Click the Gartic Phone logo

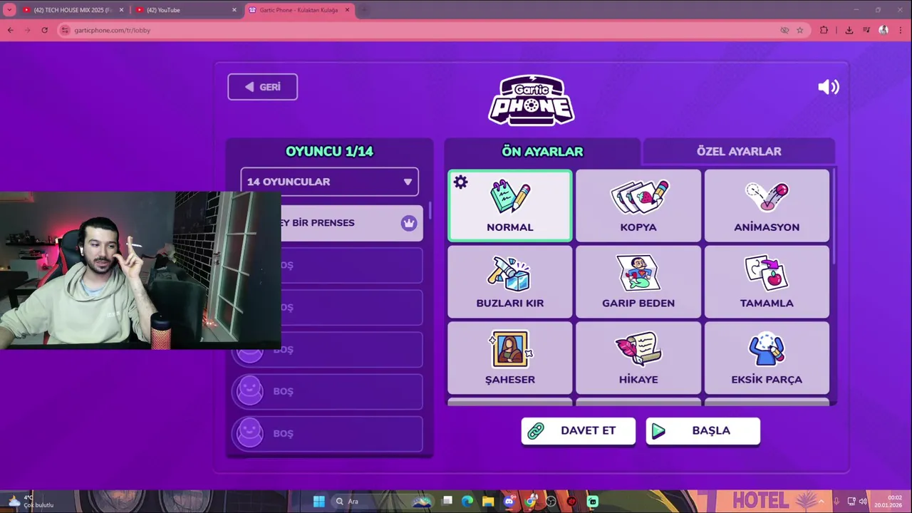(x=532, y=100)
